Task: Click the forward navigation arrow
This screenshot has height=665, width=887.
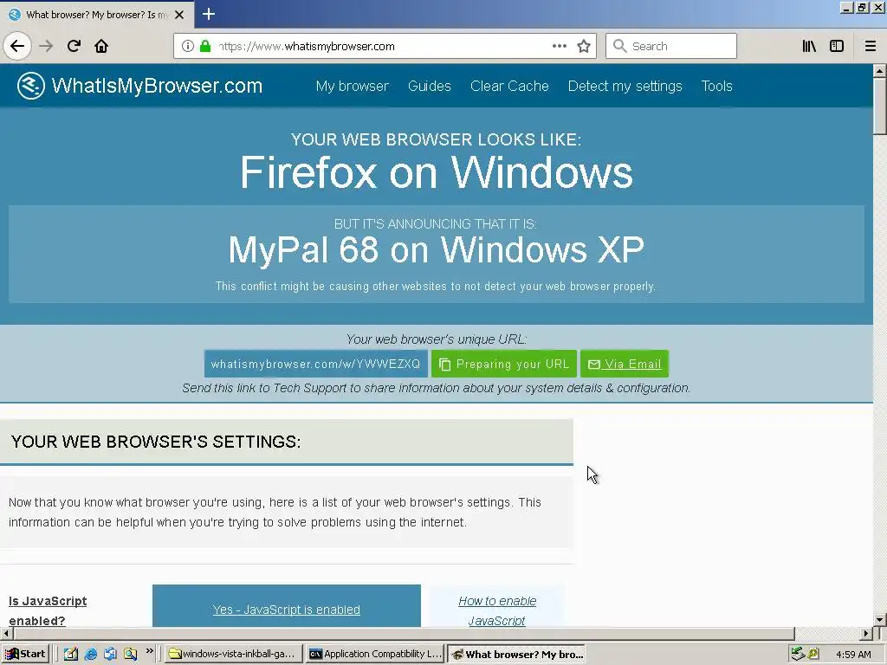Action: click(x=46, y=46)
